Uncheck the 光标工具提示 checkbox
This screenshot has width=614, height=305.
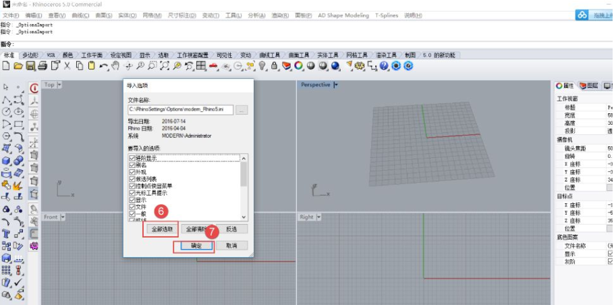tap(132, 193)
